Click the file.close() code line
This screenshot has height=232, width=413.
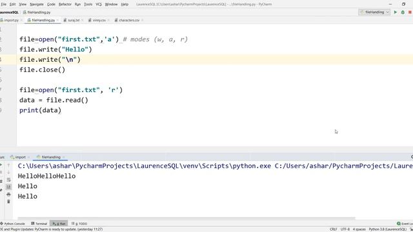point(42,70)
